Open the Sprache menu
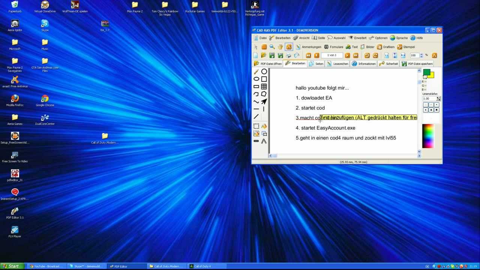Image resolution: width=480 pixels, height=270 pixels. 399,38
